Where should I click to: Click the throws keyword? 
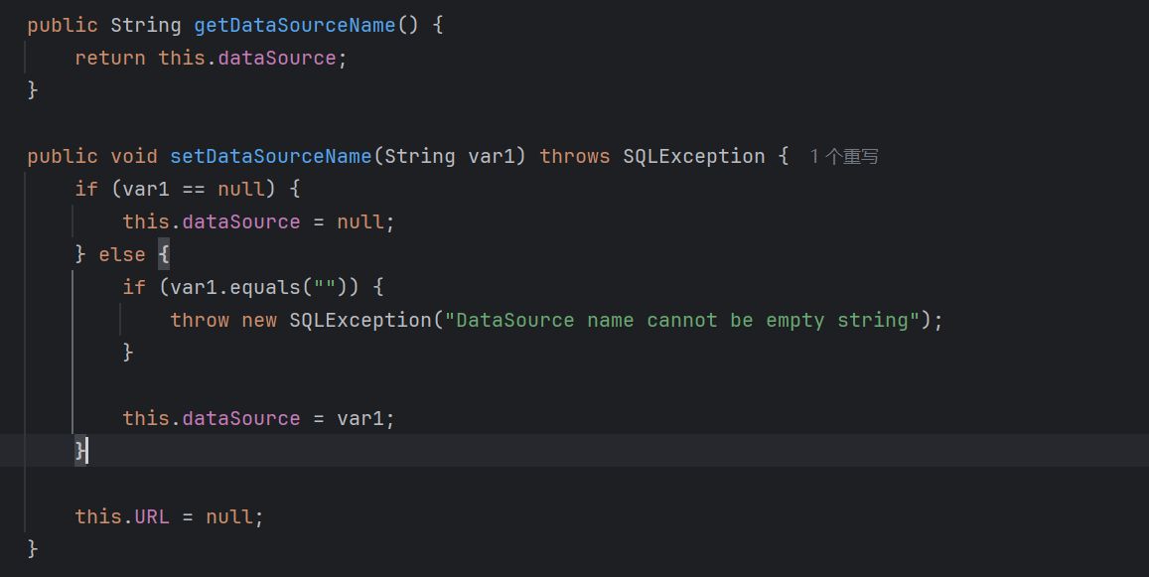(x=575, y=156)
